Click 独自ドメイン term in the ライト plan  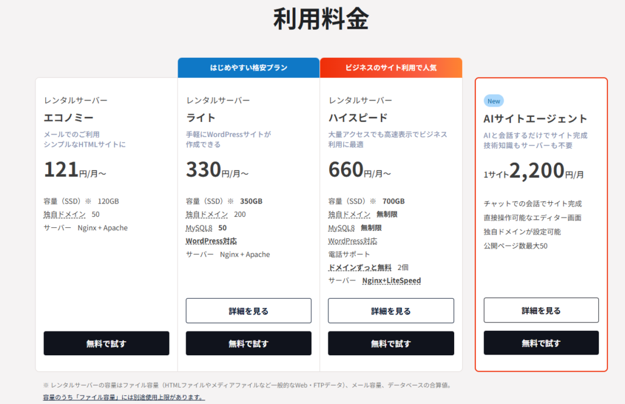(206, 214)
